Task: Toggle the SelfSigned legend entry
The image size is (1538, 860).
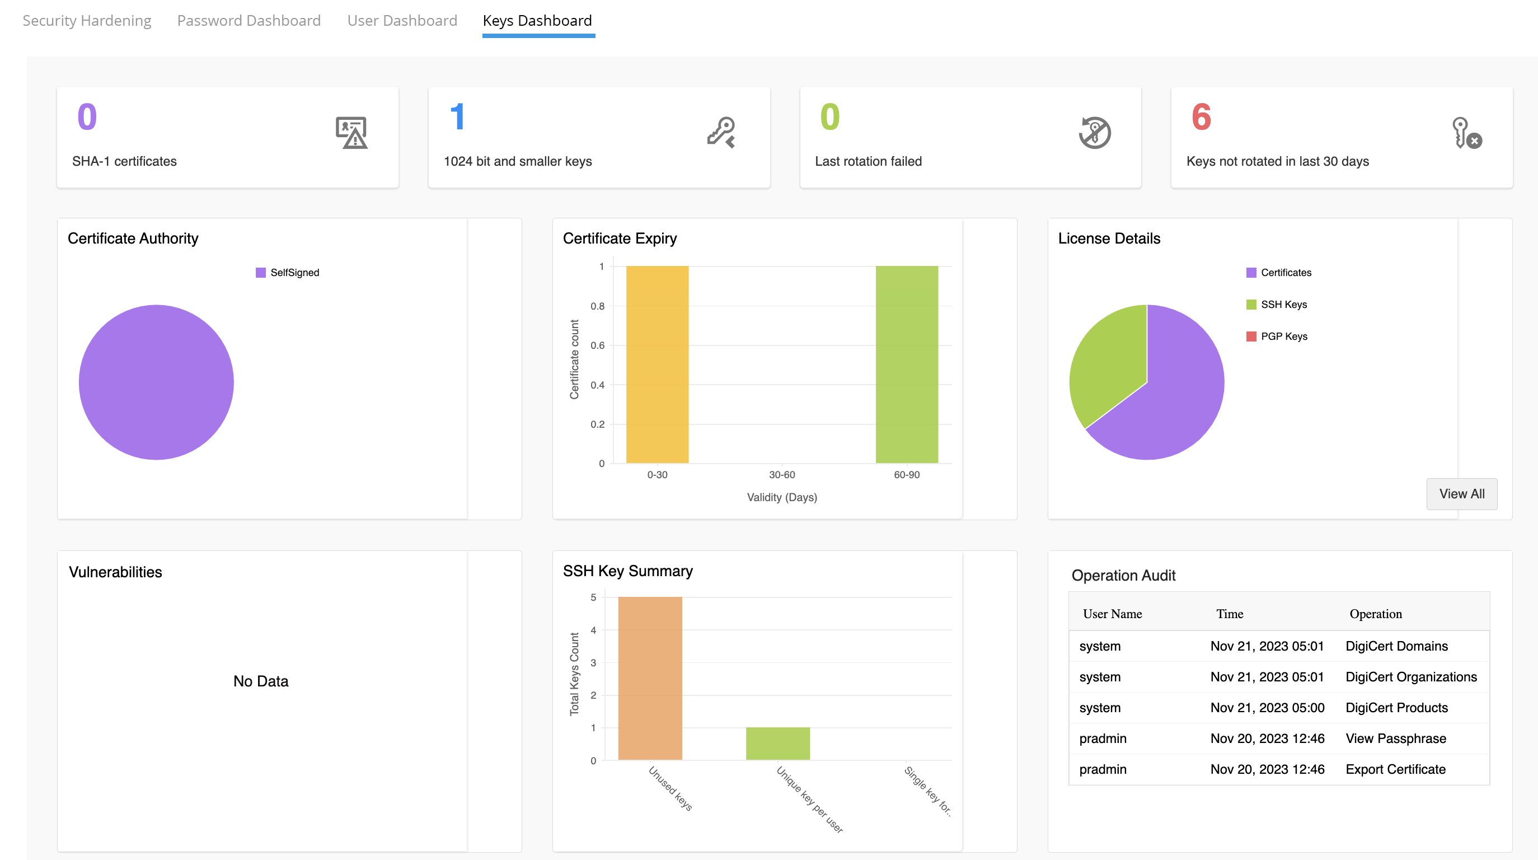Action: click(x=288, y=272)
